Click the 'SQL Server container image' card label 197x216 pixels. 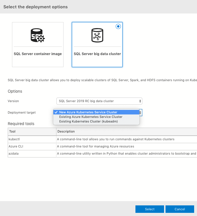(x=38, y=54)
